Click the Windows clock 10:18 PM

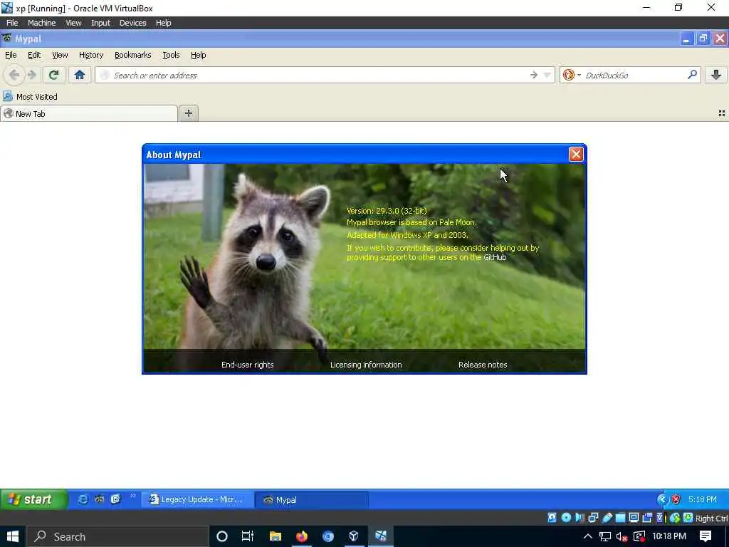669,536
